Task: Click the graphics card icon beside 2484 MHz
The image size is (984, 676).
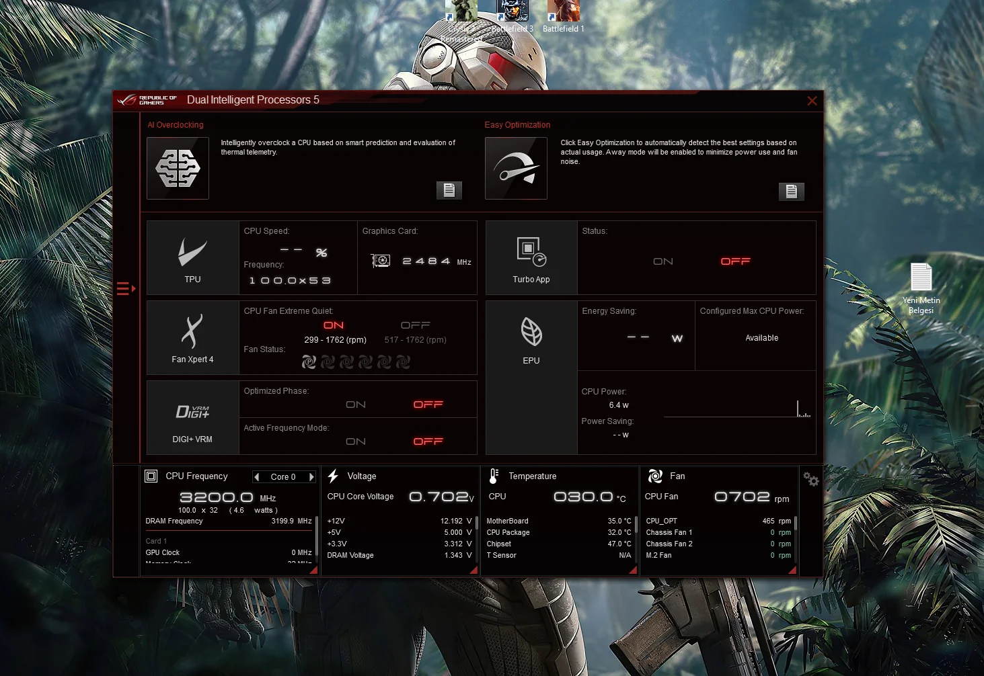Action: [x=381, y=261]
